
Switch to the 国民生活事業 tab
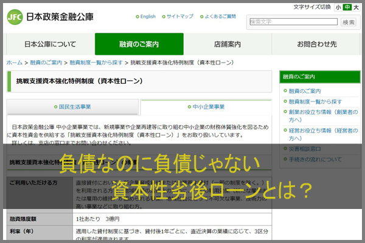(x=72, y=107)
